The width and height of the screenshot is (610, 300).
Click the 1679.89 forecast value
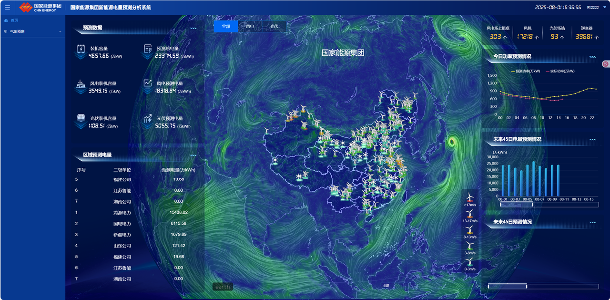click(179, 235)
